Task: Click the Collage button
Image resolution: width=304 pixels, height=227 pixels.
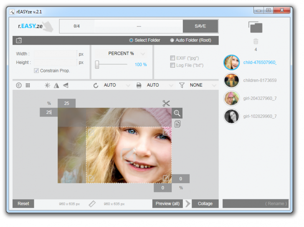Action: 205,204
